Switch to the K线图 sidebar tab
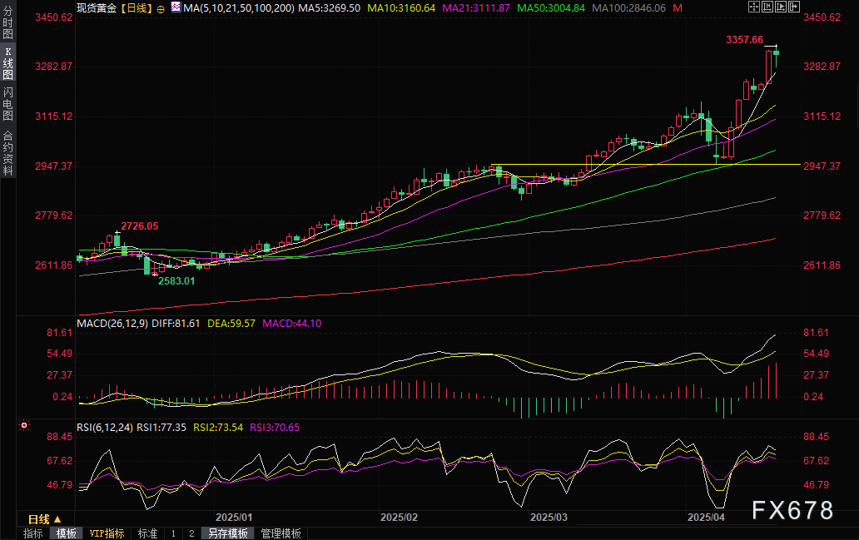The width and height of the screenshot is (859, 540). pyautogui.click(x=7, y=63)
